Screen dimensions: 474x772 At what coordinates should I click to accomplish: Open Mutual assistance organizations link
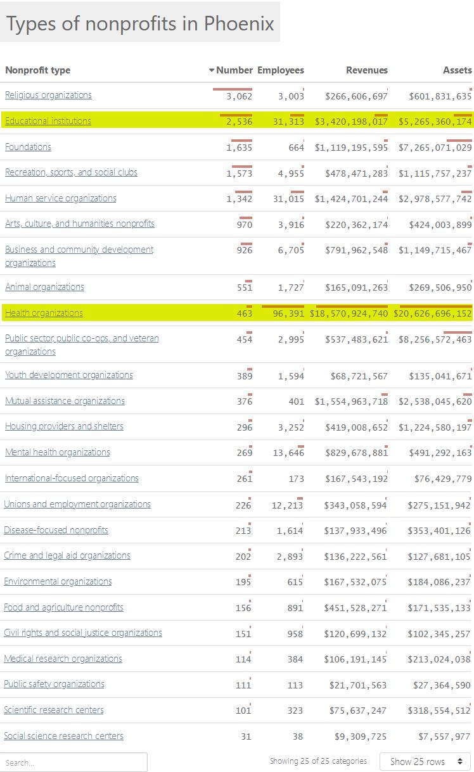pos(65,401)
